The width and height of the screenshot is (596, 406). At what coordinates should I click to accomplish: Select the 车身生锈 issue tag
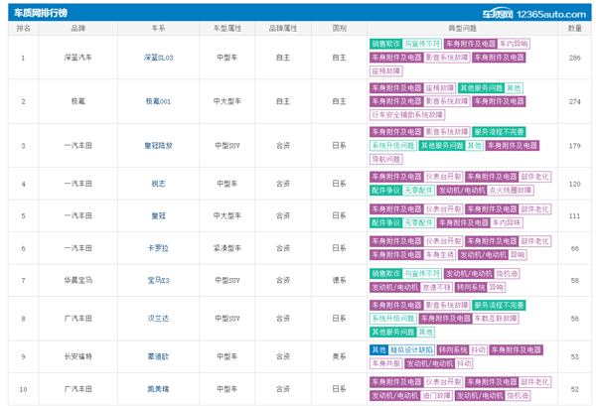click(x=439, y=255)
